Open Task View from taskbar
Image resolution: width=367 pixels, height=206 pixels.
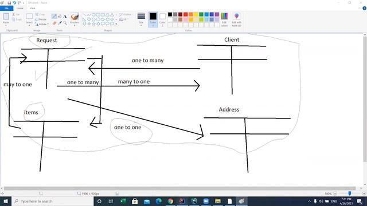click(x=111, y=201)
